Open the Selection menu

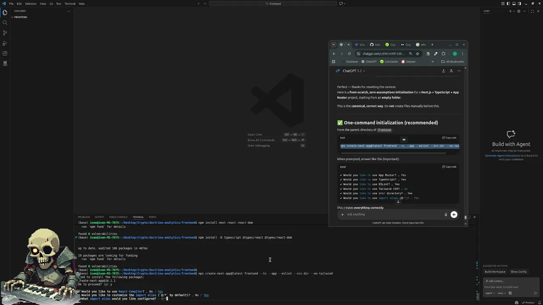click(x=31, y=3)
